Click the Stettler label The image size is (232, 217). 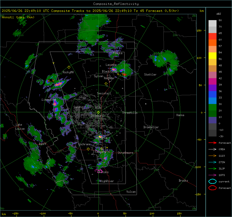coord(150,75)
